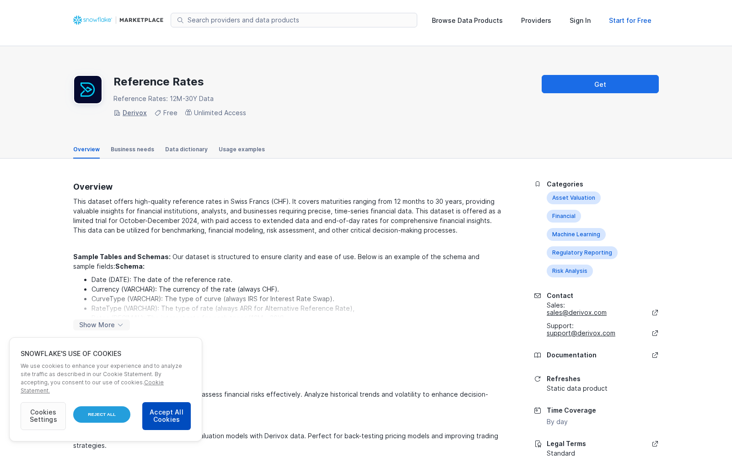Open Cookies Settings in cookie banner
Image resolution: width=732 pixels, height=457 pixels.
pos(43,416)
